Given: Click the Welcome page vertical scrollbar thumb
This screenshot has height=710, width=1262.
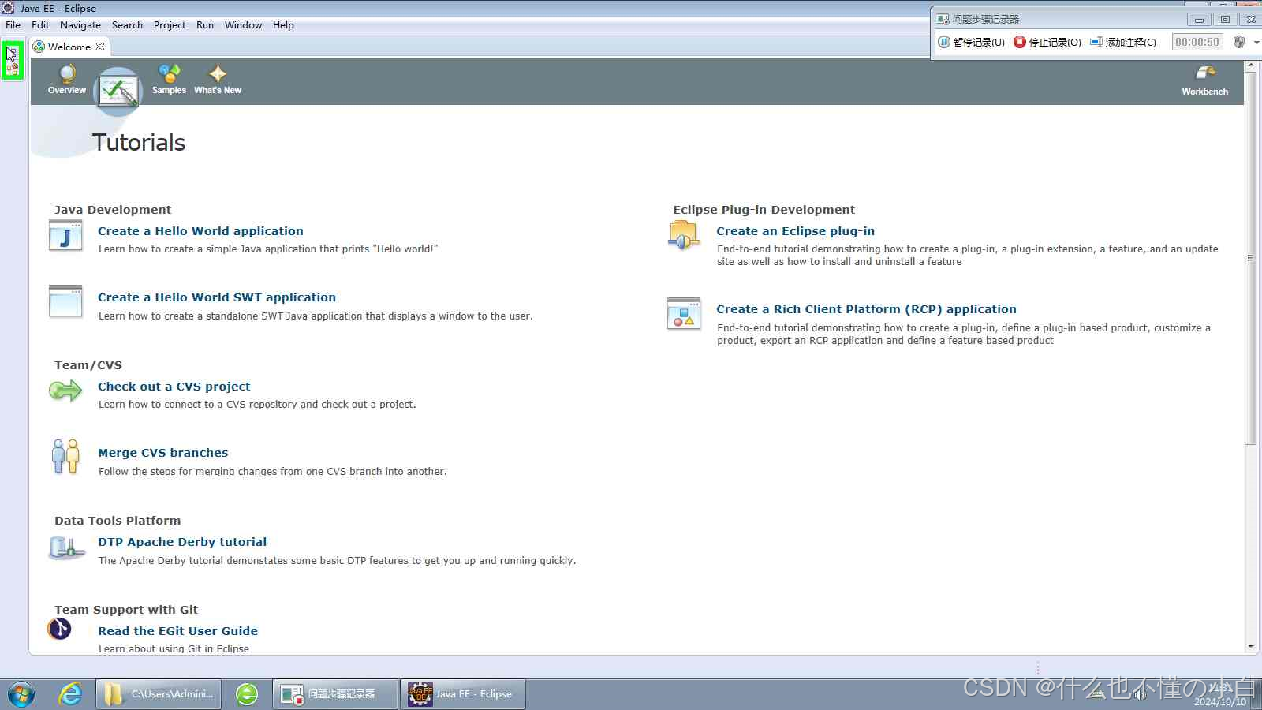Looking at the screenshot, I should [x=1250, y=258].
